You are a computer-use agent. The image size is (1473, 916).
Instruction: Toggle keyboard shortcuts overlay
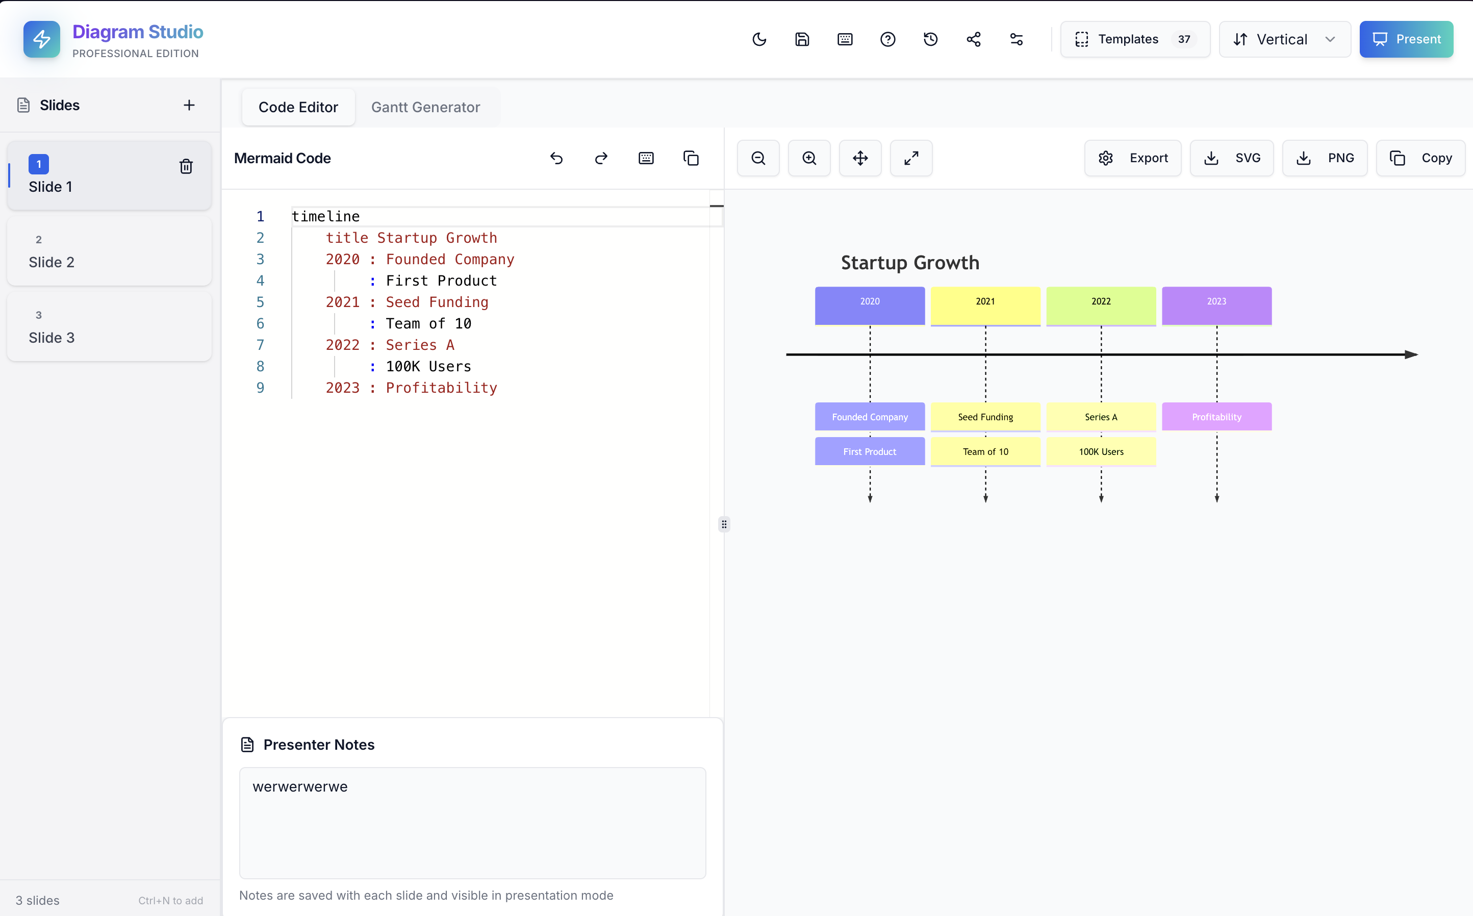(x=844, y=39)
